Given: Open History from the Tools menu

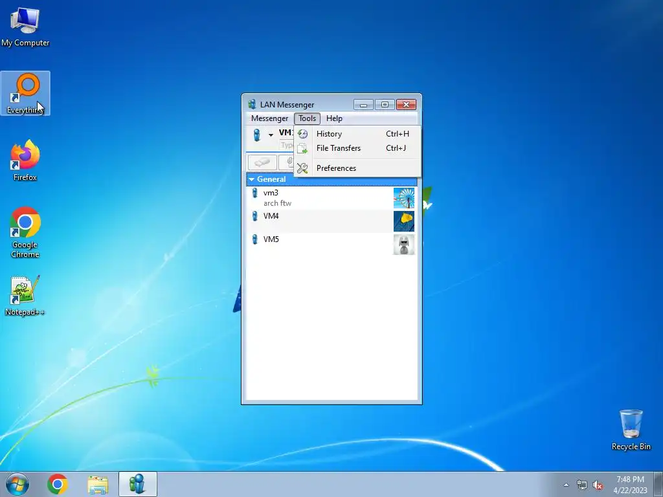Looking at the screenshot, I should pyautogui.click(x=357, y=134).
